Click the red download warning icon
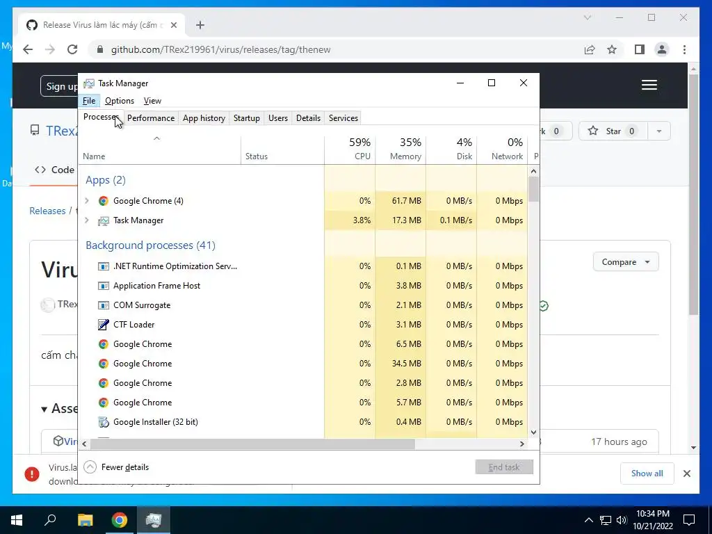 [x=32, y=474]
